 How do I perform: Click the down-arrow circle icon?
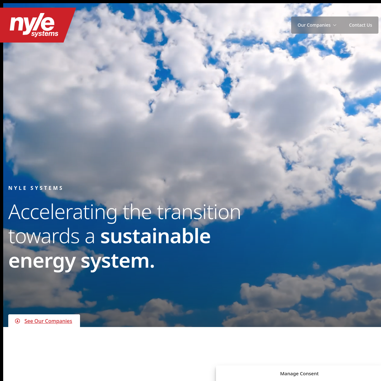[x=17, y=321]
